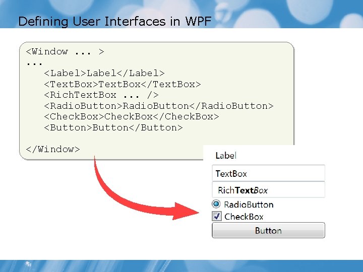Screen dimensions: 363x272
Task: Click the blue footer bar
Action: click(x=181, y=265)
